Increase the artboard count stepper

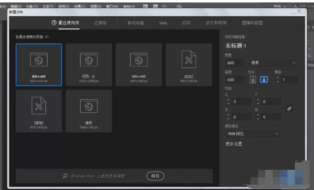(278, 78)
